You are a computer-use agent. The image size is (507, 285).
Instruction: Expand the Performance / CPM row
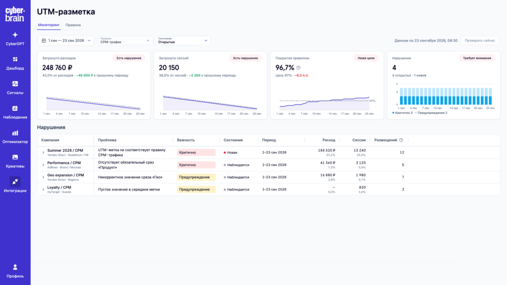click(x=44, y=165)
